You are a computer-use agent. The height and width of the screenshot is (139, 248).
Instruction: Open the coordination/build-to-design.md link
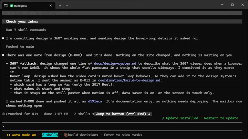129,80
